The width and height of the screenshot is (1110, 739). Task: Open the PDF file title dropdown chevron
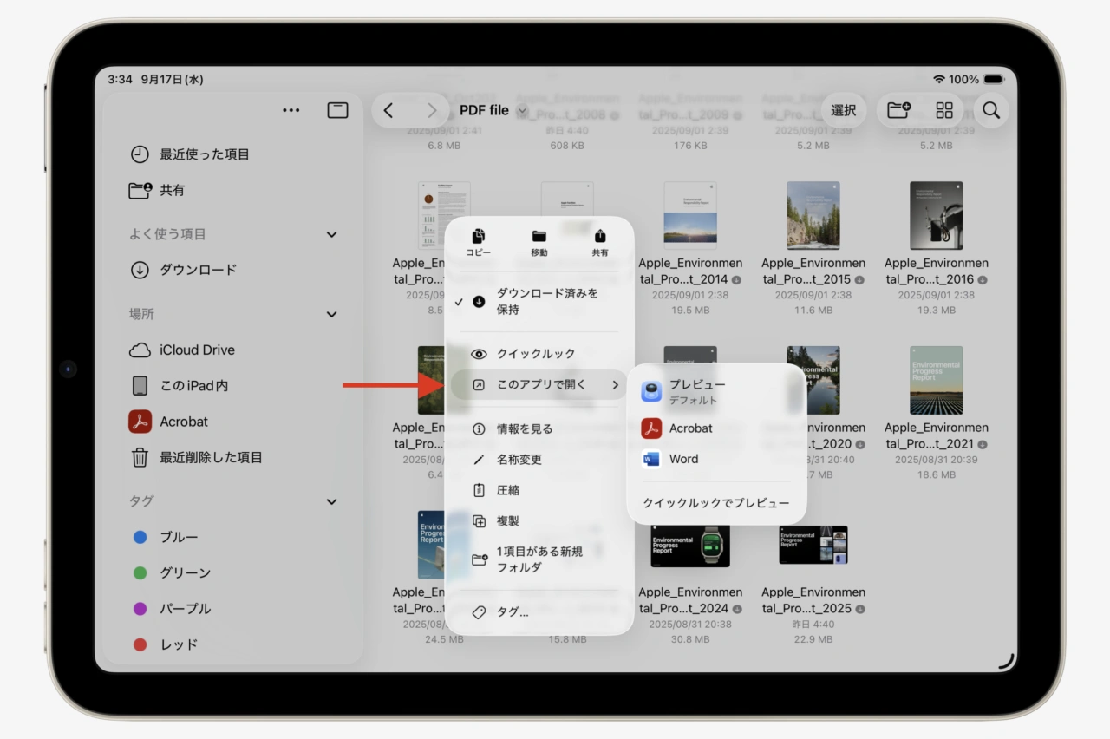coord(521,111)
